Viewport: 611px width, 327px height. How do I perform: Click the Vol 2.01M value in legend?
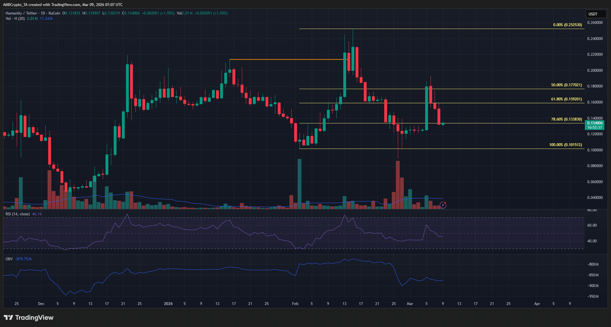pyautogui.click(x=184, y=13)
